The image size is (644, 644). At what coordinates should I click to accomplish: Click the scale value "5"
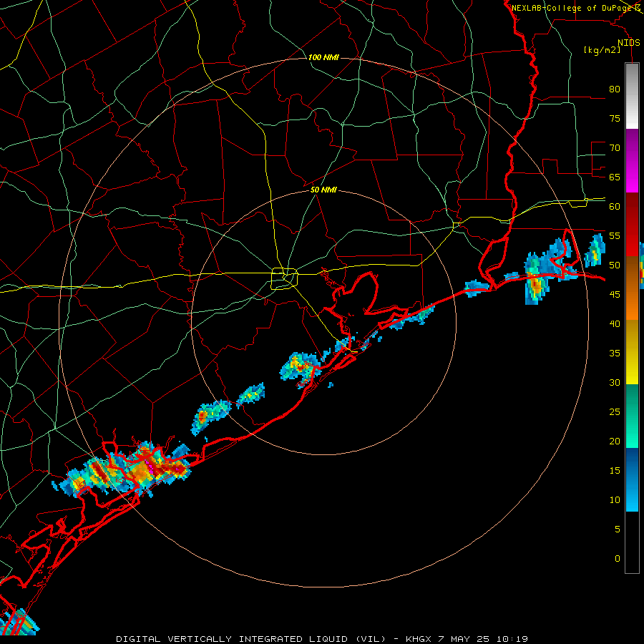coord(618,530)
